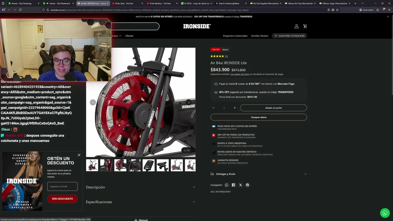Click the IRONSIDE logo
Viewport: 393px width, 221px height.
[x=197, y=26]
